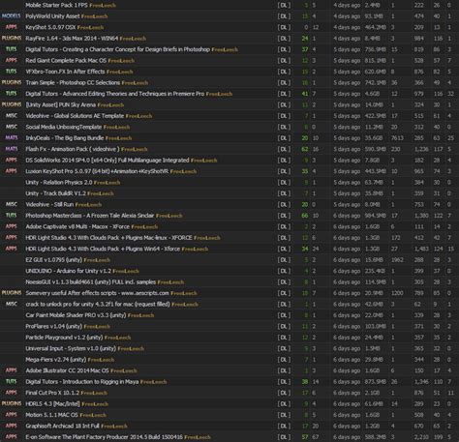Open Unity Track BuildR V1.2 torrent
Image resolution: width=459 pixels, height=442 pixels.
(x=55, y=193)
